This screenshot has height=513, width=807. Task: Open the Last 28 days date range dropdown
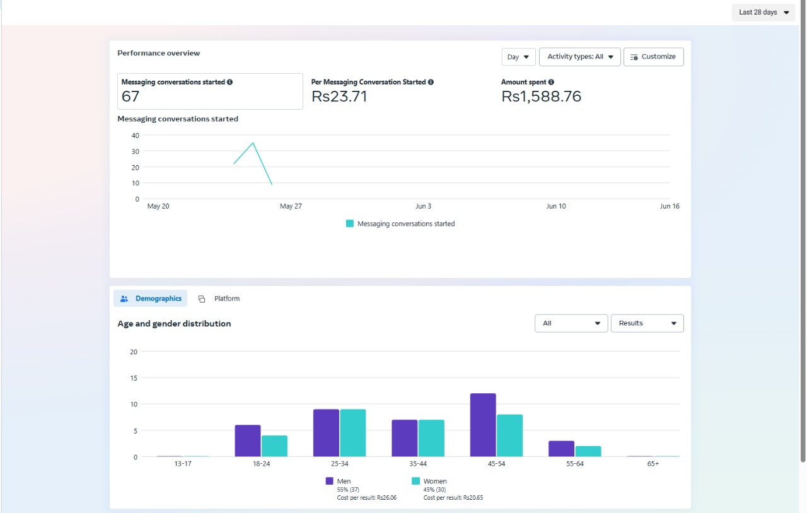point(763,13)
